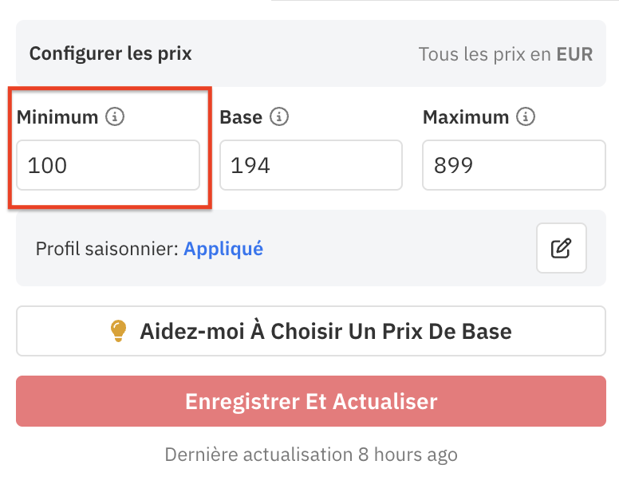Click the EUR currency label
The width and height of the screenshot is (619, 504).
[x=574, y=54]
